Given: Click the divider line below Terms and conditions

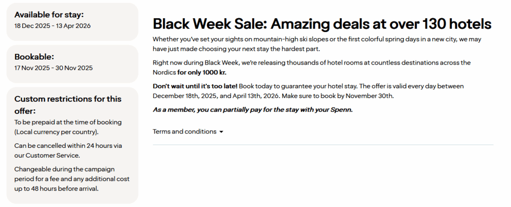Looking at the screenshot, I should tap(323, 145).
